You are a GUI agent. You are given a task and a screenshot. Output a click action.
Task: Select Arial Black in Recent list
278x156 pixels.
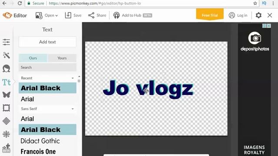tap(47, 88)
